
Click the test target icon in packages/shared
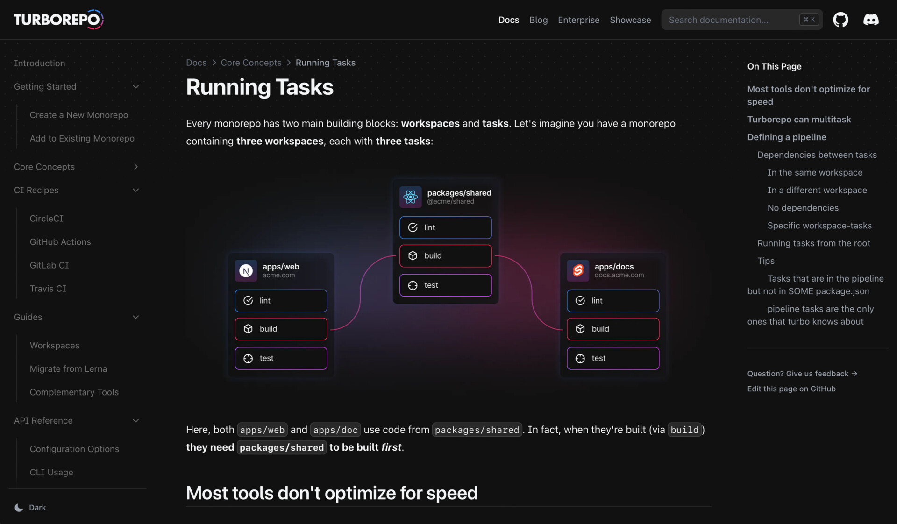pos(413,285)
